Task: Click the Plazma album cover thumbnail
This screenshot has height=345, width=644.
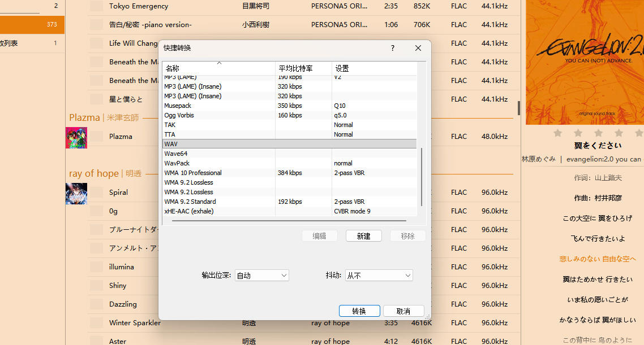Action: click(76, 138)
